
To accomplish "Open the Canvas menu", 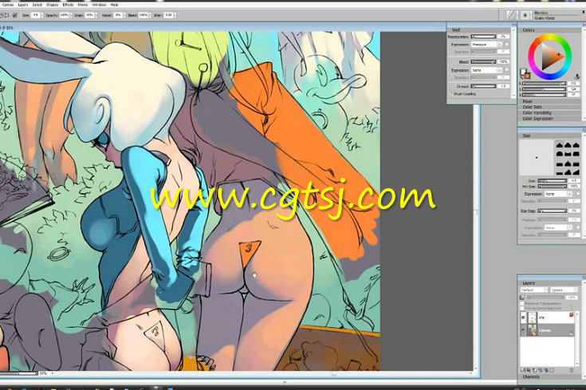I will point(8,5).
